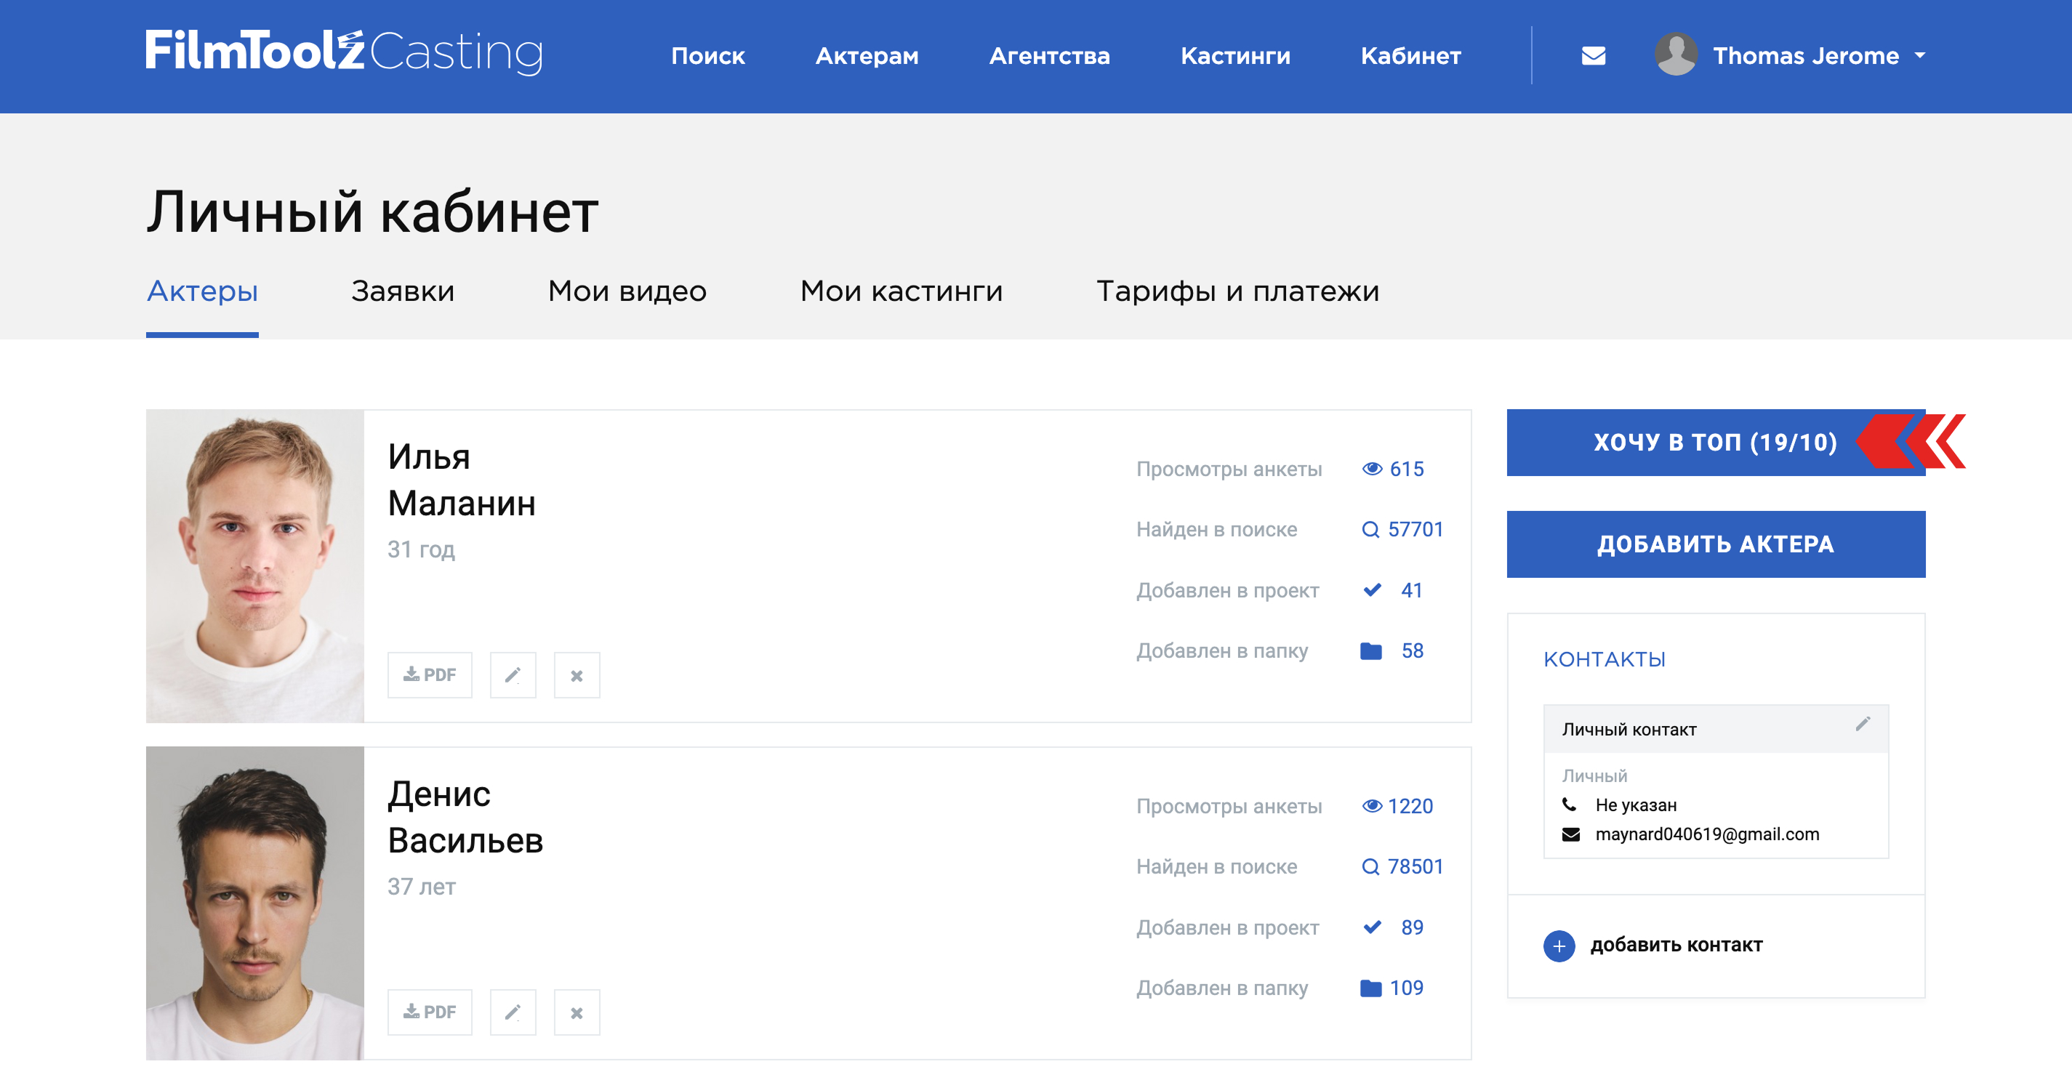The image size is (2072, 1088).
Task: Open Илья Маланин's profile photo
Action: pyautogui.click(x=255, y=566)
